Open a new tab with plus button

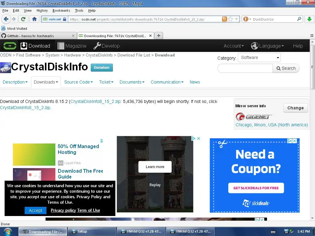coord(158,36)
